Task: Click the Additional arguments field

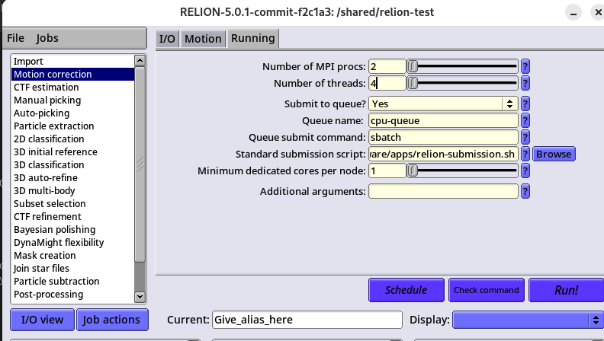Action: point(443,192)
